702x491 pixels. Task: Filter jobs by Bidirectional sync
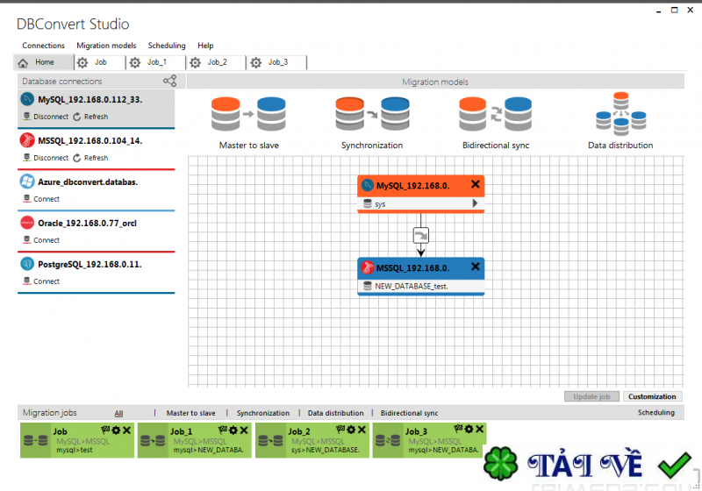click(x=409, y=413)
